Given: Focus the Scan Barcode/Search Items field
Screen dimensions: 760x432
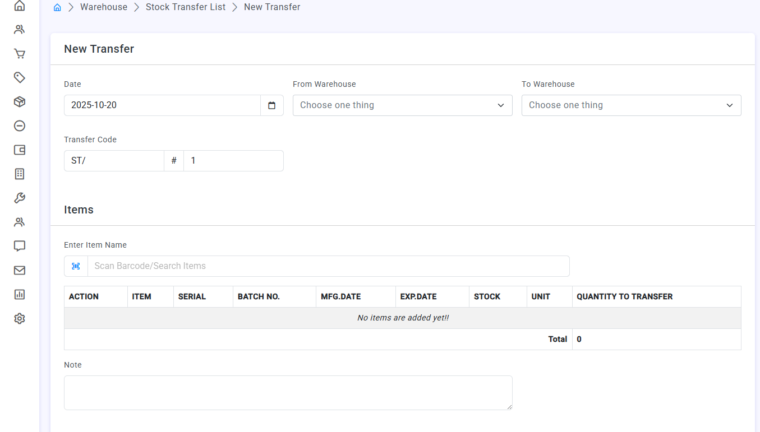Looking at the screenshot, I should [328, 266].
